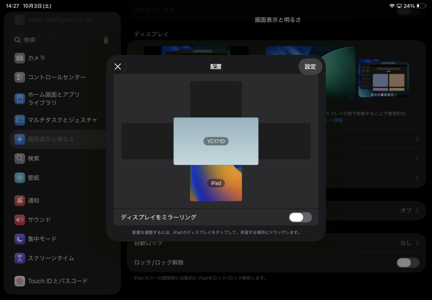432x300 pixels.
Task: Click the iPad label pill
Action: click(216, 183)
